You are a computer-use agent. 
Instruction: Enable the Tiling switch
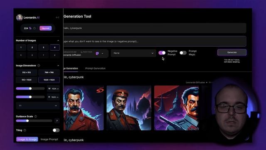(56, 130)
